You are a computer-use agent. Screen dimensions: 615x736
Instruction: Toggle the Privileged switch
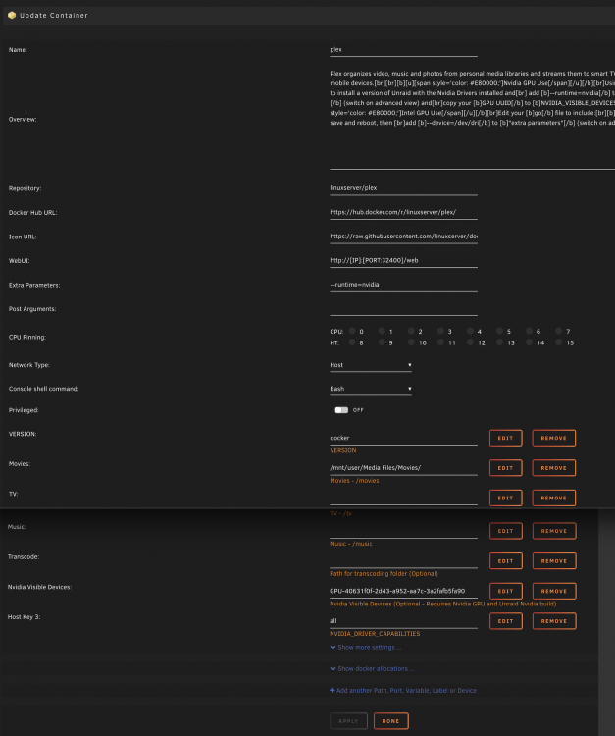click(341, 410)
